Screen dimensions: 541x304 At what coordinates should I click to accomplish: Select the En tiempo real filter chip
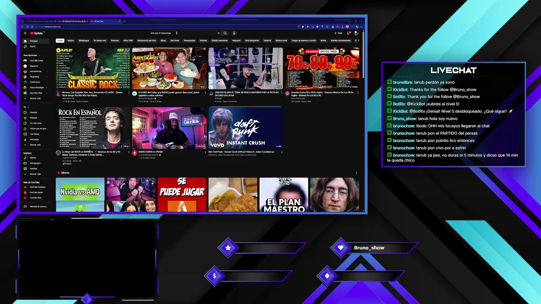(100, 41)
